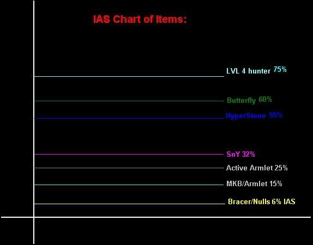Click the yellow 'Bracer/Nulls 6% IAS' label
Viewport: 313px width, 245px height.
262,201
